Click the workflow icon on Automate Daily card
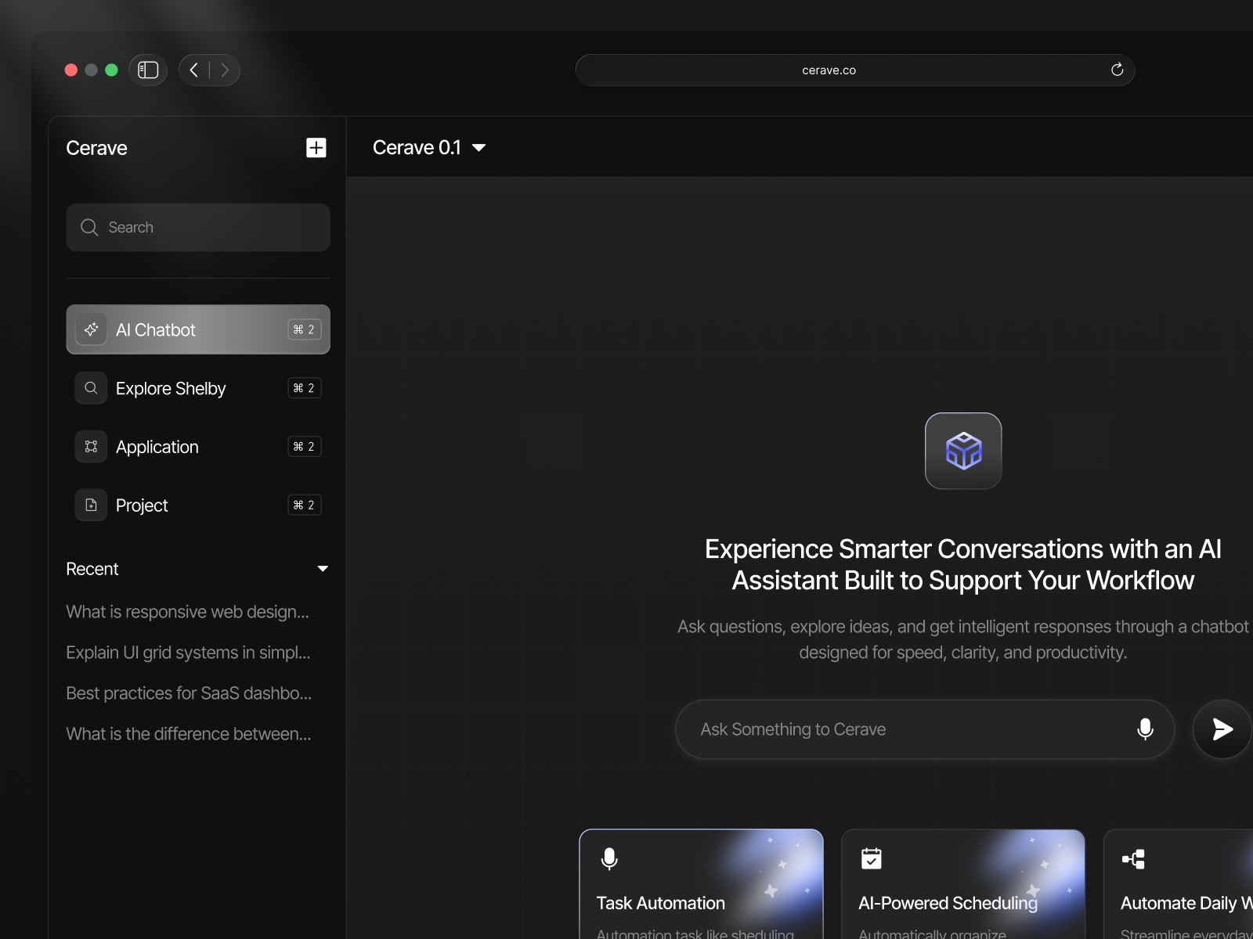Image resolution: width=1253 pixels, height=939 pixels. point(1133,859)
